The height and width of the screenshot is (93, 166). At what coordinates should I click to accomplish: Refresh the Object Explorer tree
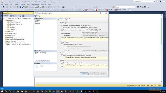coord(21,16)
